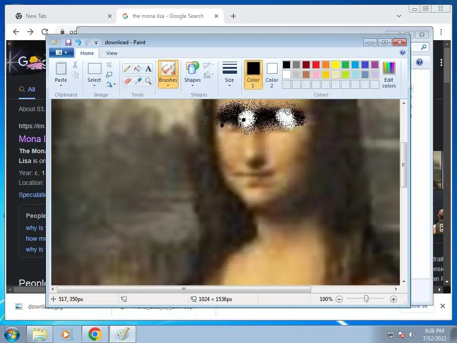
Task: Click the Crop icon in Image group
Action: click(109, 64)
